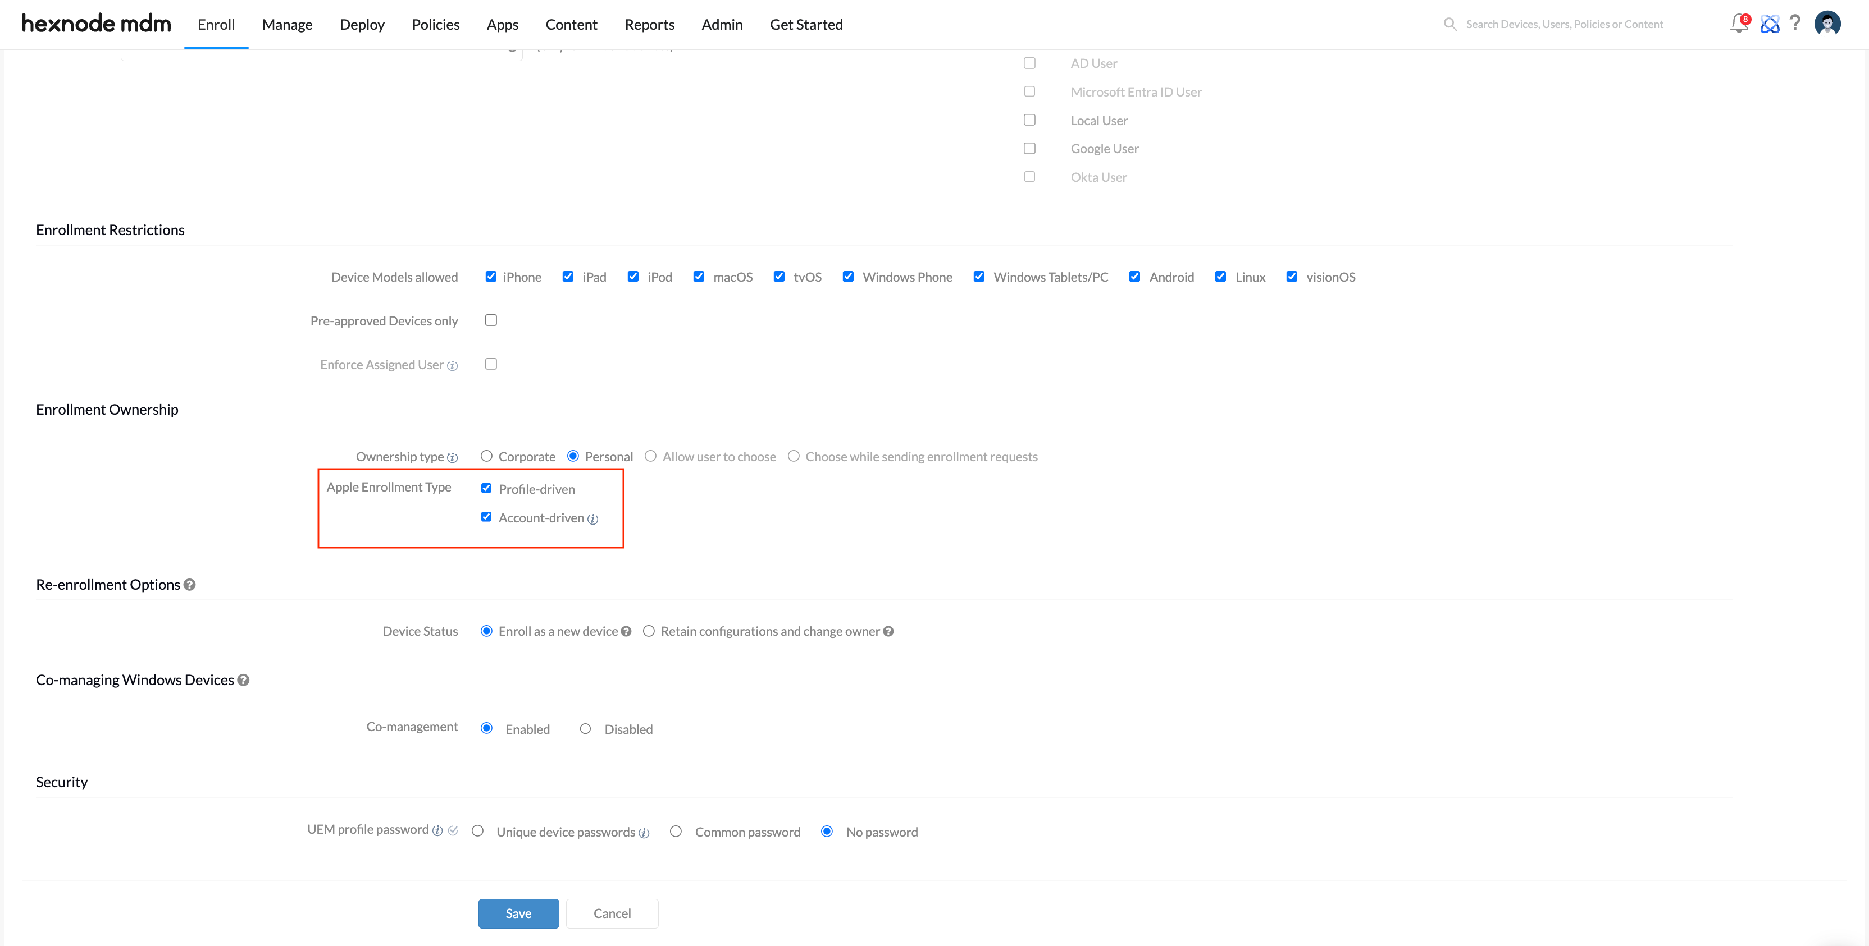Uncheck the iPod device model
Image resolution: width=1869 pixels, height=946 pixels.
633,276
